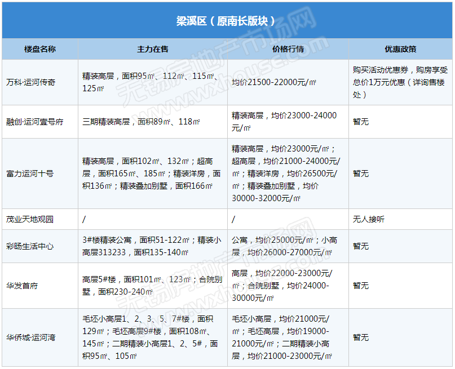Image resolution: width=455 pixels, height=369 pixels.
Task: Click the 融创·运河壹号府 property name
Action: (x=34, y=122)
